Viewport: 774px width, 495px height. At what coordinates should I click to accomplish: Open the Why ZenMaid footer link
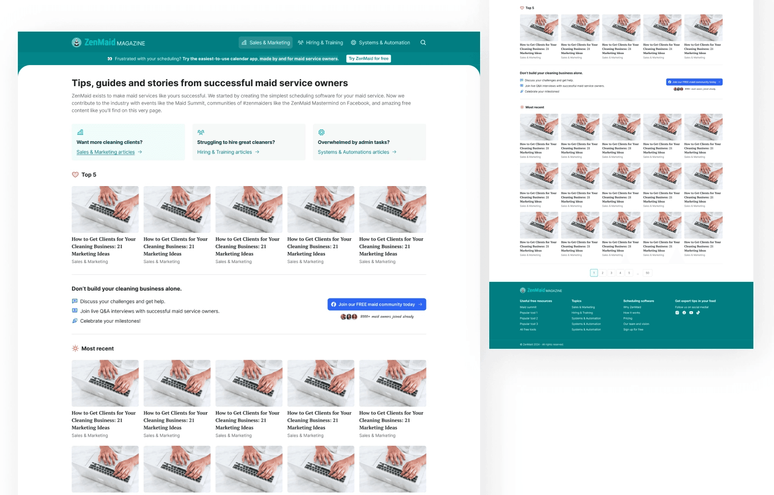point(632,307)
